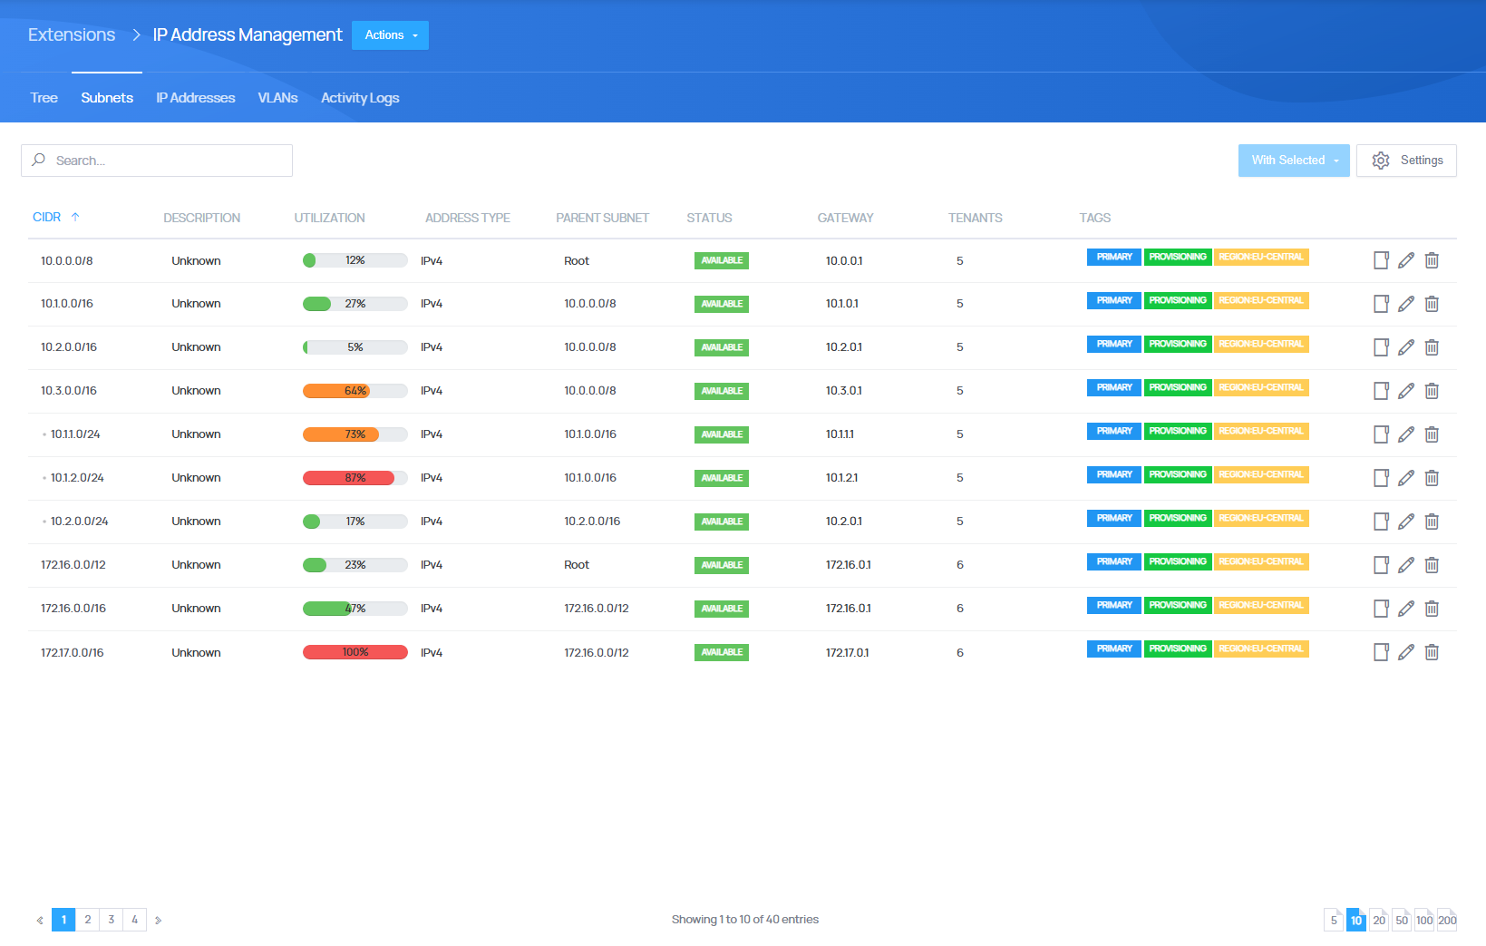1486x946 pixels.
Task: Click the AVAILABLE status badge for 10.1.0.0/16
Action: [x=722, y=304]
